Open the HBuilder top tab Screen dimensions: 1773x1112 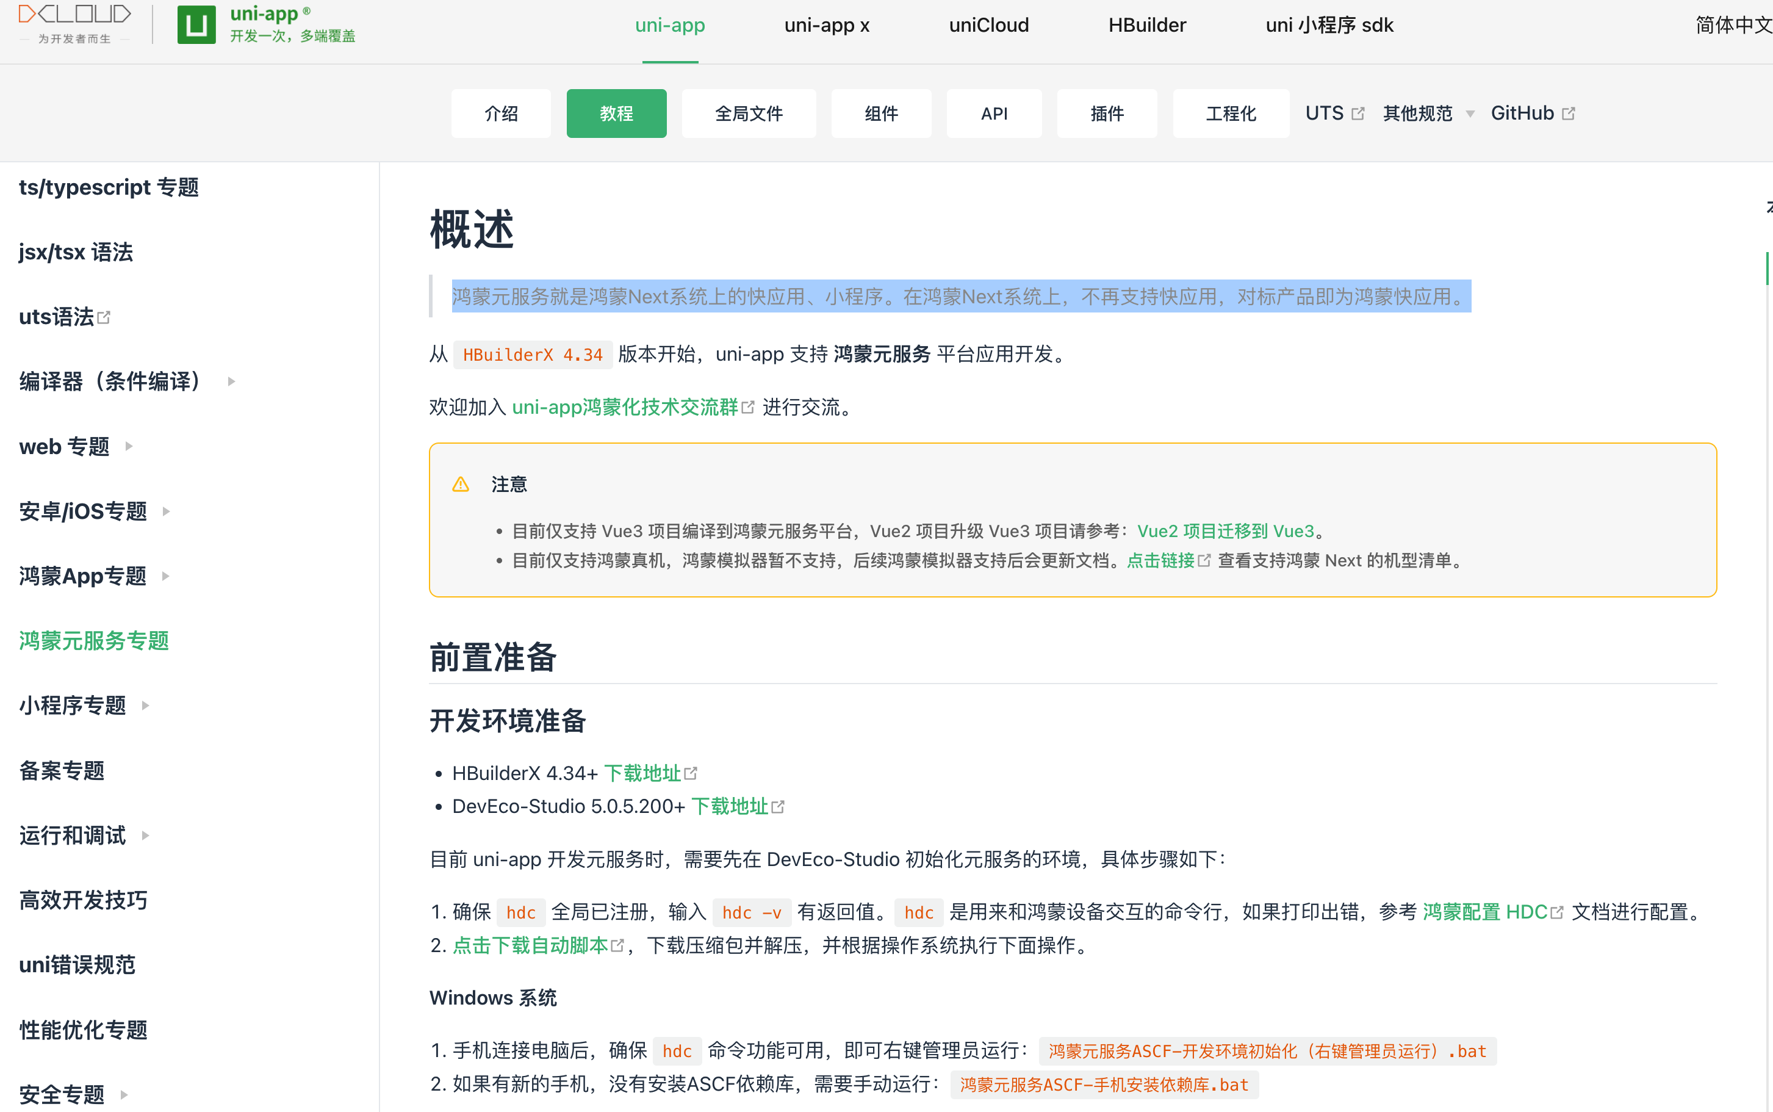click(1147, 25)
